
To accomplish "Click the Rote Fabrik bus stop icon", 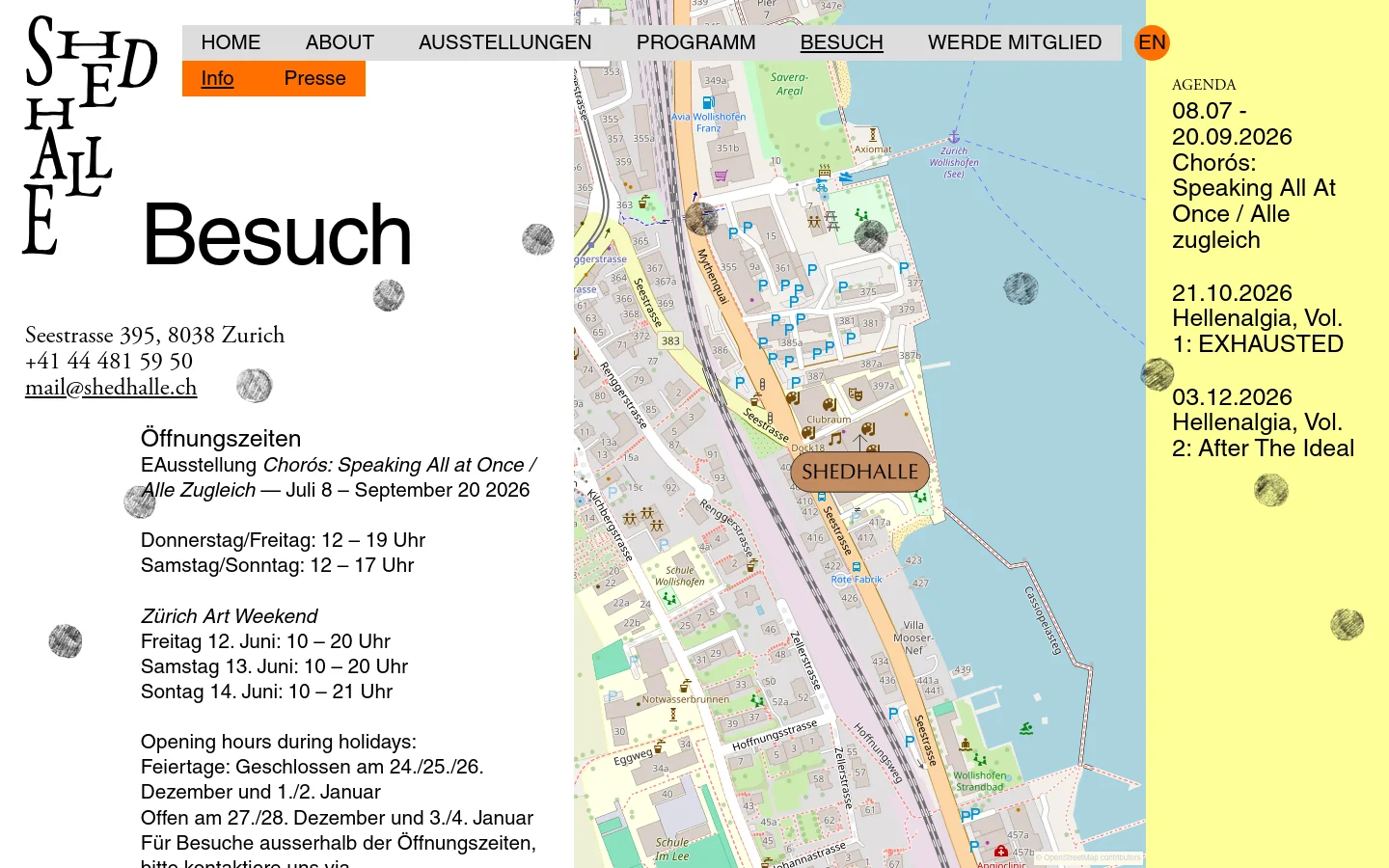I will click(856, 567).
